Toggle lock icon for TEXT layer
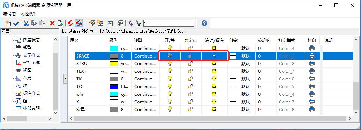 coord(191,71)
